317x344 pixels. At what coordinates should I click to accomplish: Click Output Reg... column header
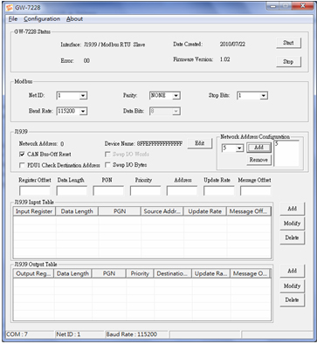click(33, 273)
